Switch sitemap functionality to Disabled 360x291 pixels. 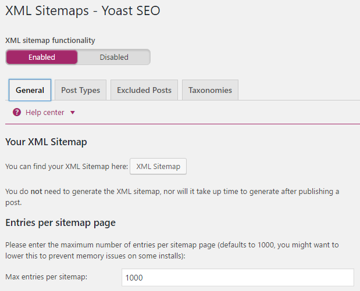click(114, 57)
